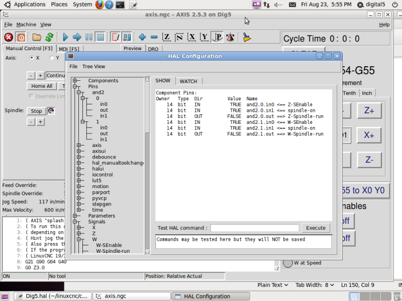Open a G-code file via folder icon
Image resolution: width=402 pixels, height=301 pixels.
pyautogui.click(x=37, y=37)
